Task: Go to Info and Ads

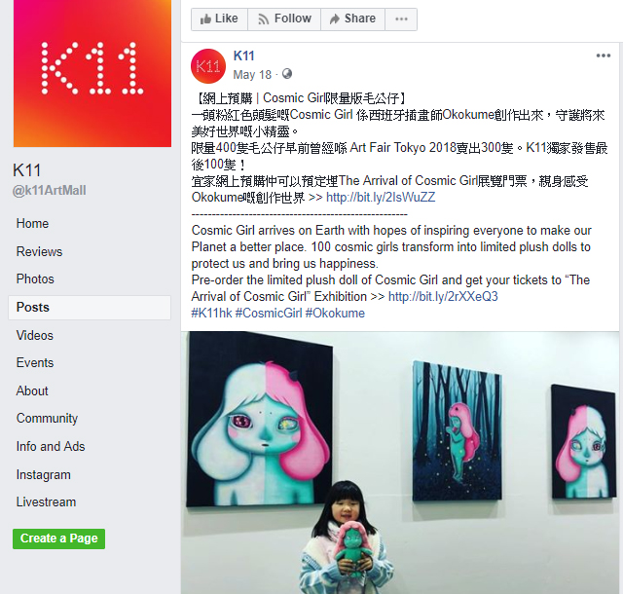Action: 51,447
